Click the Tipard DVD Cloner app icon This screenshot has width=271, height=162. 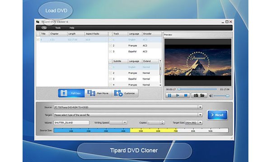[x=37, y=22]
